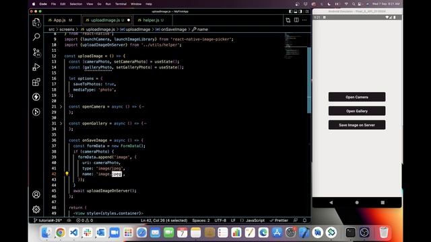The image size is (431, 242).
Task: Open the Source Control view
Action: coord(36,52)
